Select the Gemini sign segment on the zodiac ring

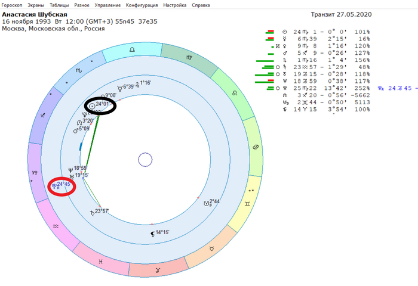coord(248,204)
